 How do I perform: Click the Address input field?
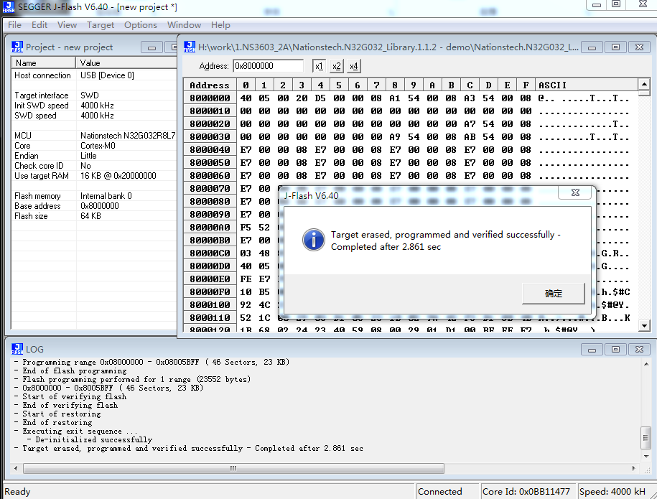point(268,66)
